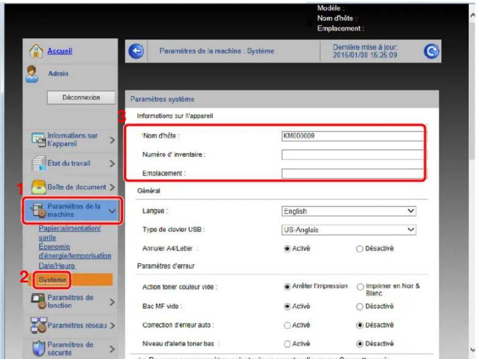Viewport: 478px width, 359px height.
Task: Go back with the blue arrow button
Action: pyautogui.click(x=136, y=51)
